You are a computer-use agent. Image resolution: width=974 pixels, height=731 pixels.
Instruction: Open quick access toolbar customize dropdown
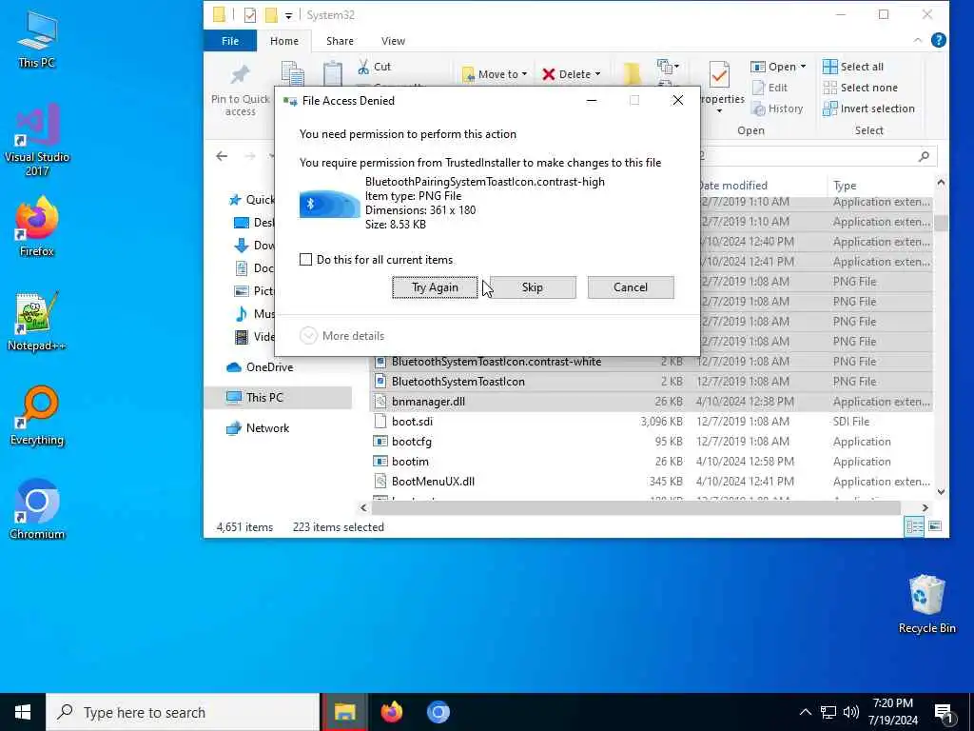(x=289, y=15)
